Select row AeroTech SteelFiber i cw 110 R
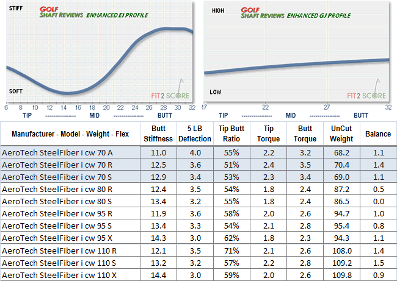Viewport: 397px width, 281px height. [x=198, y=251]
